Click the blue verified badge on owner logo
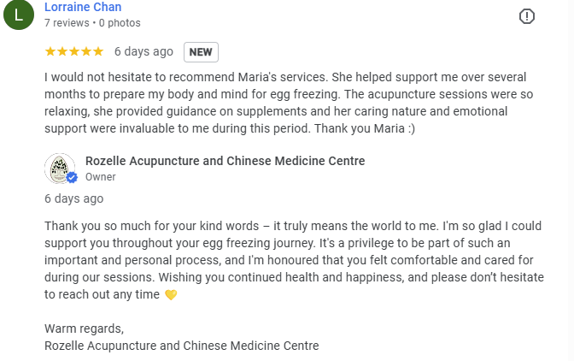This screenshot has height=361, width=574. (x=72, y=178)
